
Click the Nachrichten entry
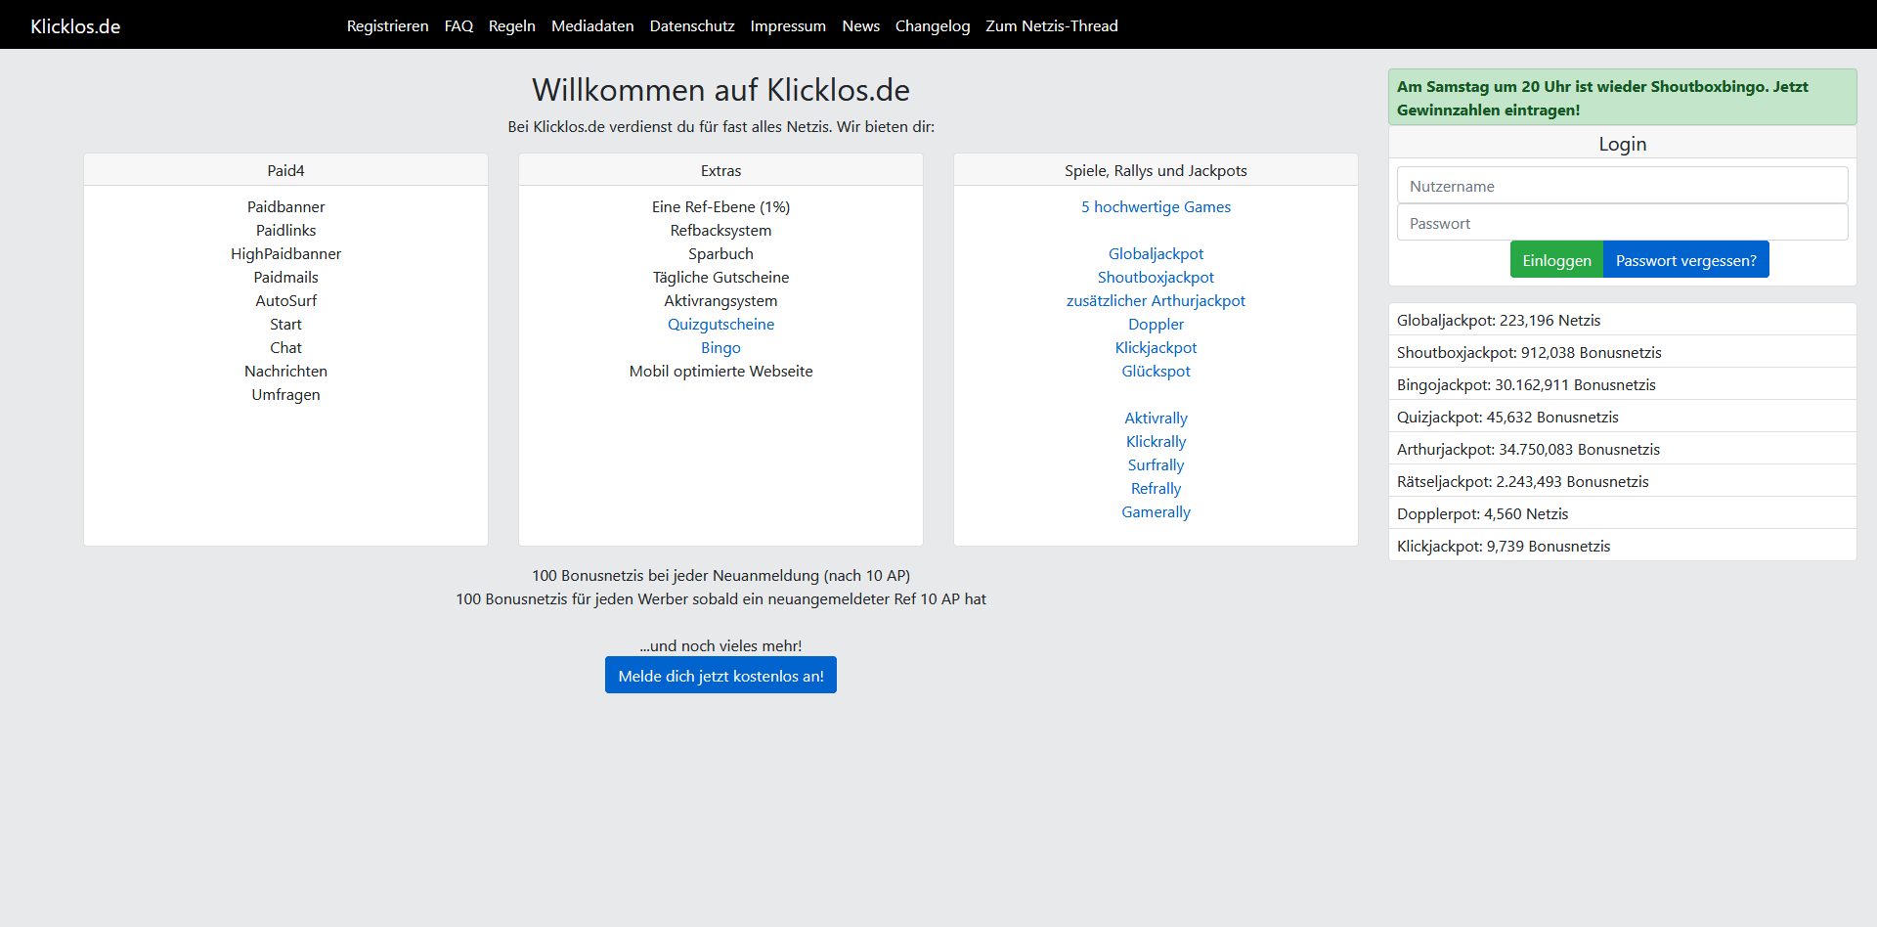click(x=285, y=371)
